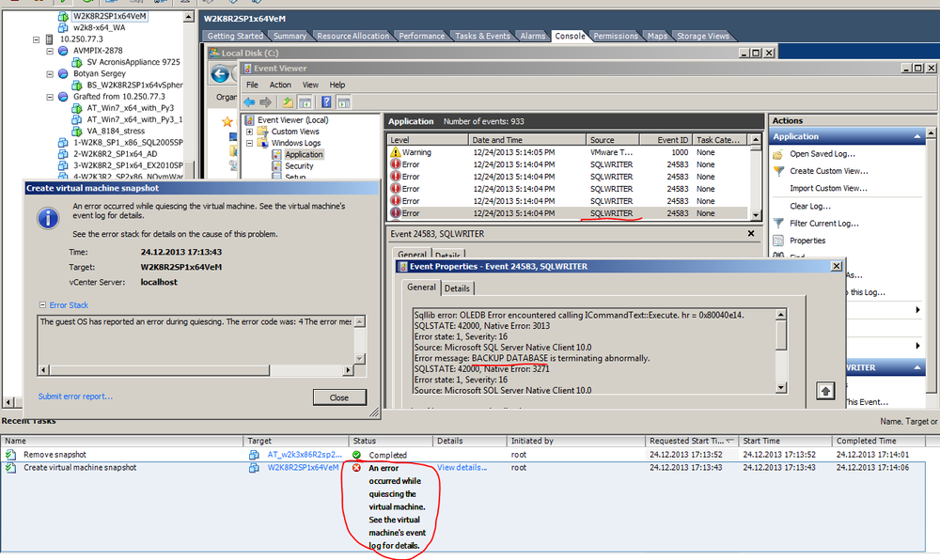Click the Submit error report link
Screen dimensions: 940x560
75,397
